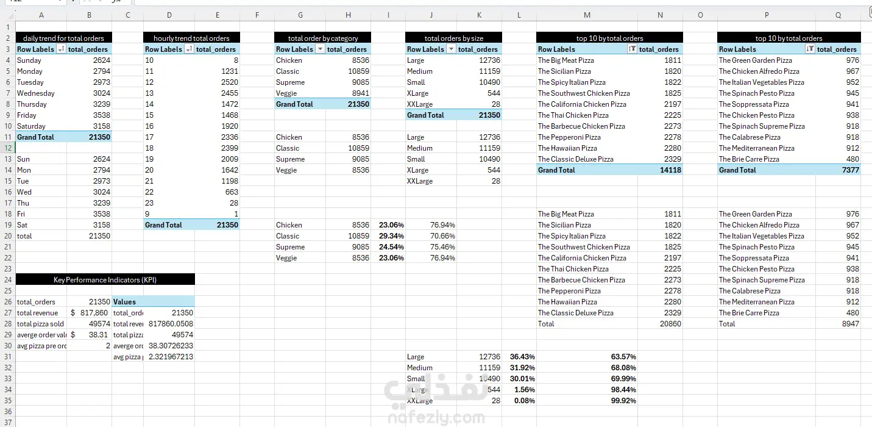Select 'The Spinach Pesto Pizza' in pivot table
Image resolution: width=872 pixels, height=427 pixels.
point(766,93)
